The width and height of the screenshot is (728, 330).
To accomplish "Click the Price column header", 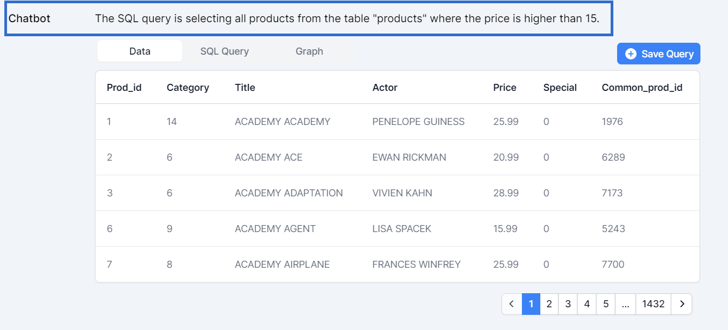I will [x=505, y=88].
